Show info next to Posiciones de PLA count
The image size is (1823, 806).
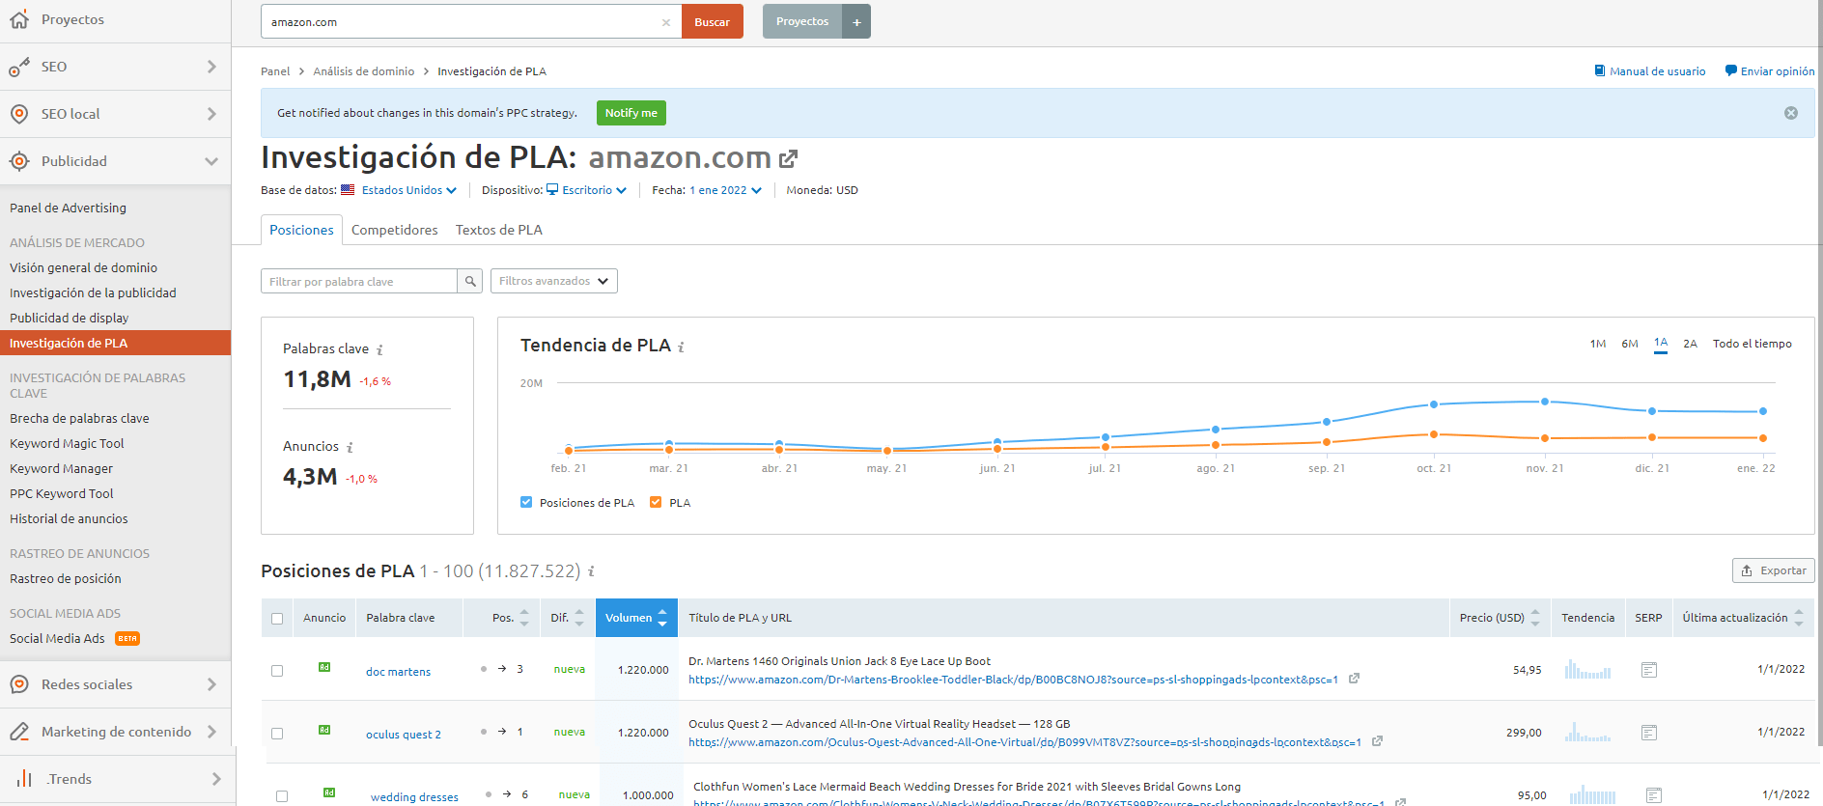coord(591,571)
